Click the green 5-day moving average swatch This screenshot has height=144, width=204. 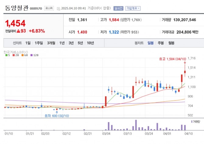pos(6,55)
